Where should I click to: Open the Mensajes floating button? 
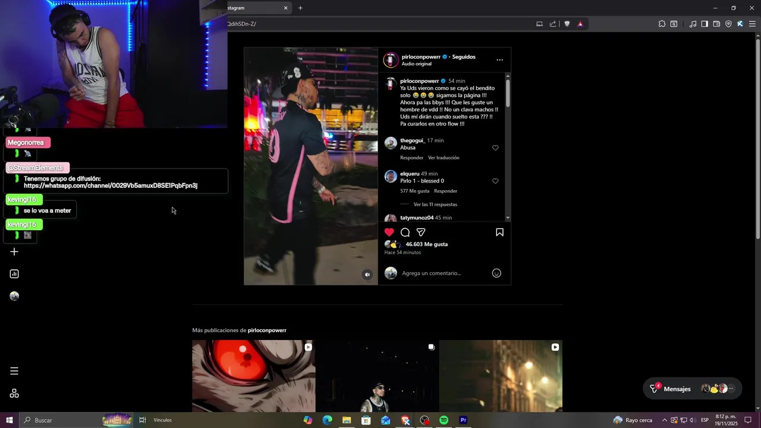pyautogui.click(x=692, y=389)
